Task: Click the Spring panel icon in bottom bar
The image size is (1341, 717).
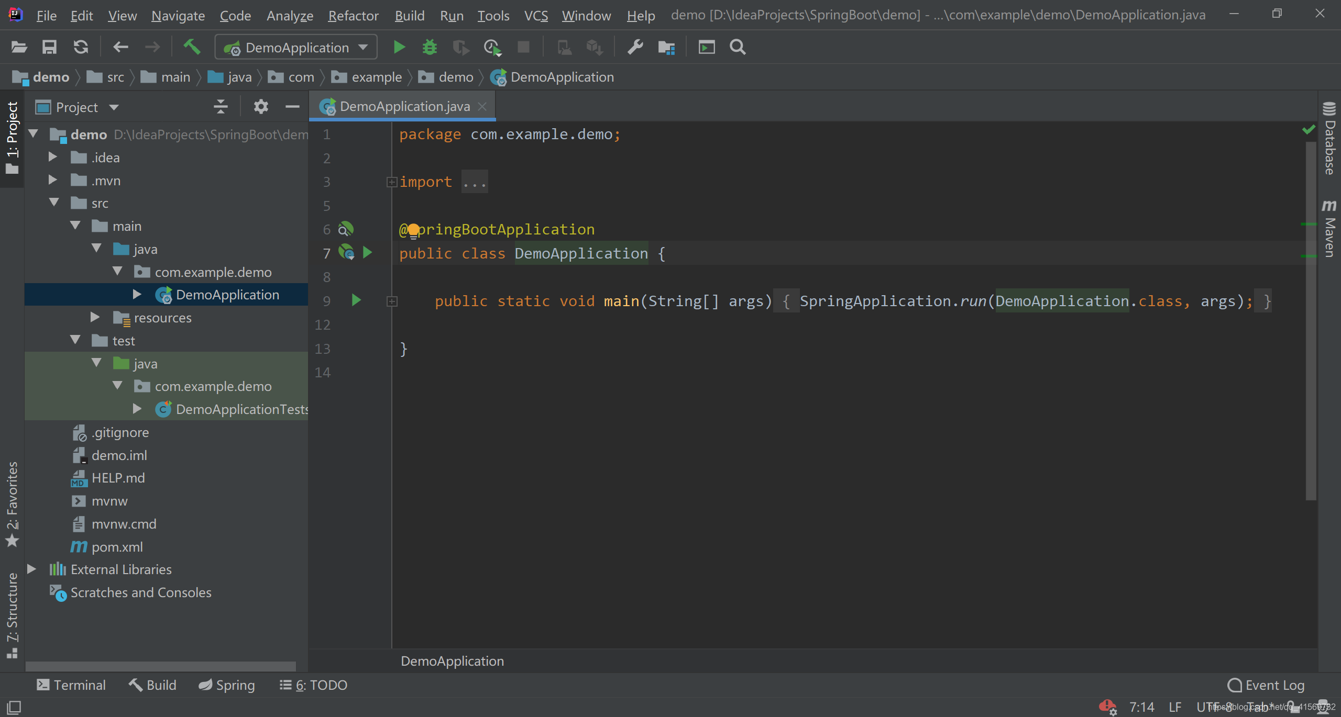Action: click(225, 684)
